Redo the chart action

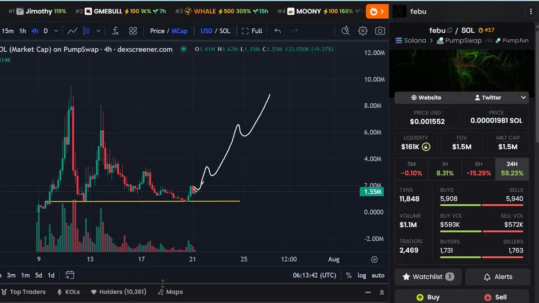pyautogui.click(x=295, y=31)
